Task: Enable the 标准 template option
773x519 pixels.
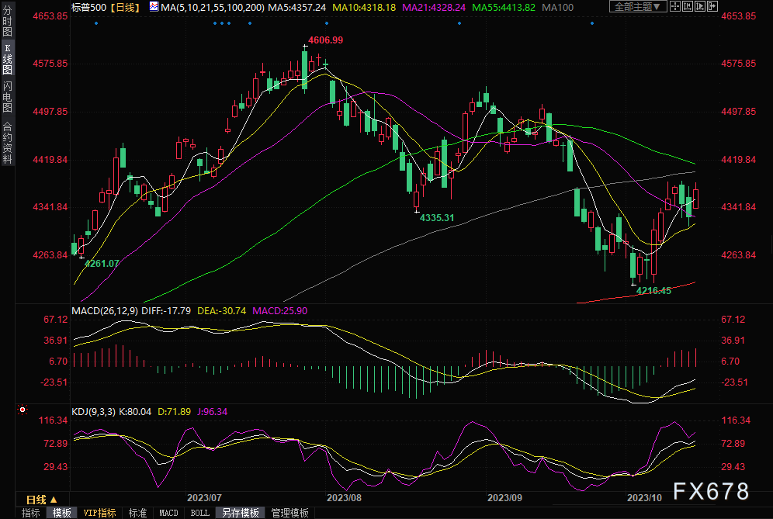Action: (x=137, y=513)
